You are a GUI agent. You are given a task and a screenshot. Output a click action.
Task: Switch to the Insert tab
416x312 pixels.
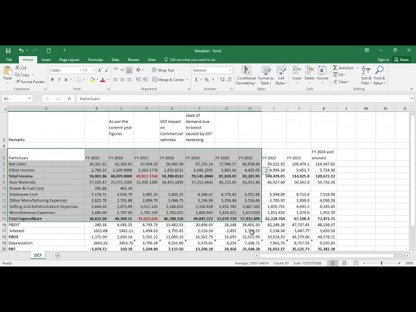(x=46, y=60)
